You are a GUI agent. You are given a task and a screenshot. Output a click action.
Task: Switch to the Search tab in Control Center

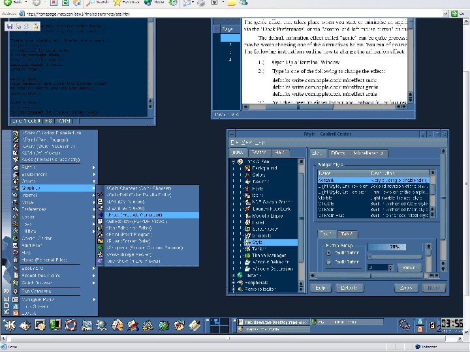[259, 153]
